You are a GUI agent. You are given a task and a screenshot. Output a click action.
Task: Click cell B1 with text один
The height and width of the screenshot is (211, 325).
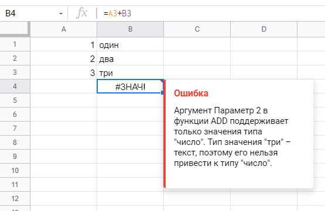coord(130,44)
